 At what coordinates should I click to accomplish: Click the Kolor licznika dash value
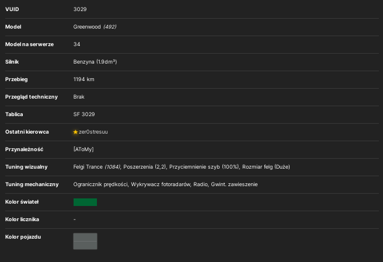[x=75, y=219]
